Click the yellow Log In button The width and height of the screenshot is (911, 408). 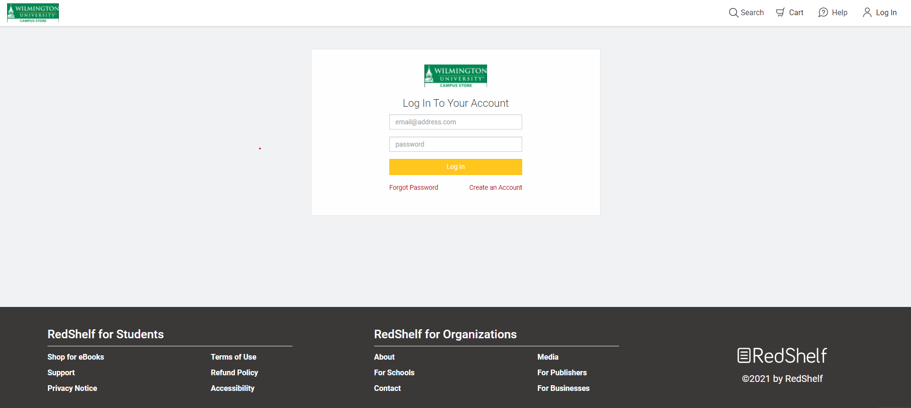456,167
